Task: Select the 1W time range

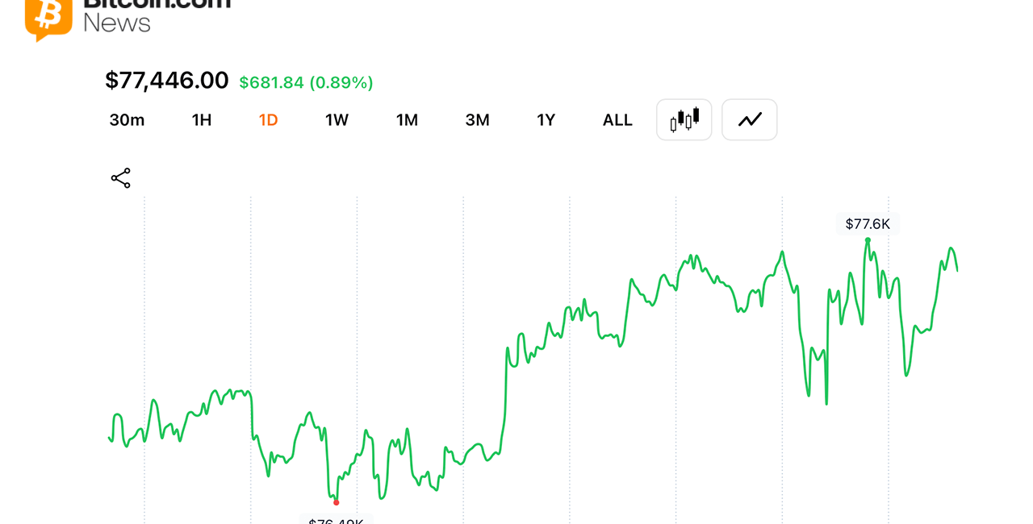Action: [337, 120]
